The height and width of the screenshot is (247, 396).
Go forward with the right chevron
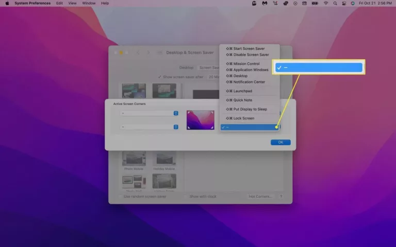click(148, 52)
